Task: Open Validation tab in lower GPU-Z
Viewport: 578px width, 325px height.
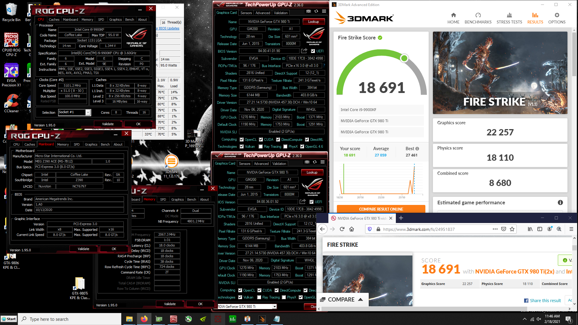Action: click(x=279, y=164)
